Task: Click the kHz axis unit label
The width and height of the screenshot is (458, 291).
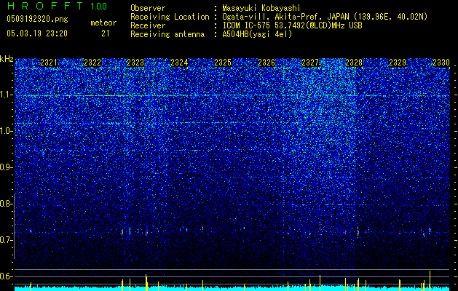Action: point(7,59)
